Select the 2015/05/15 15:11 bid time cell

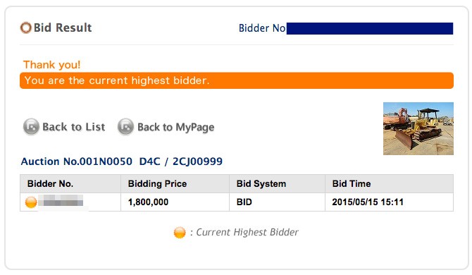pos(389,202)
